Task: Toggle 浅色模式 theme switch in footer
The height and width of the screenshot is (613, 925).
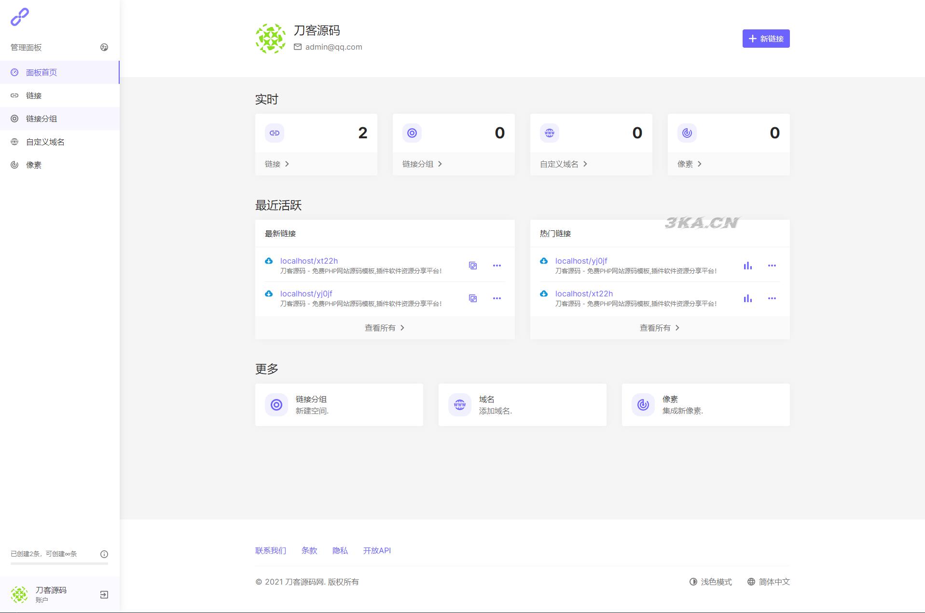Action: [710, 582]
